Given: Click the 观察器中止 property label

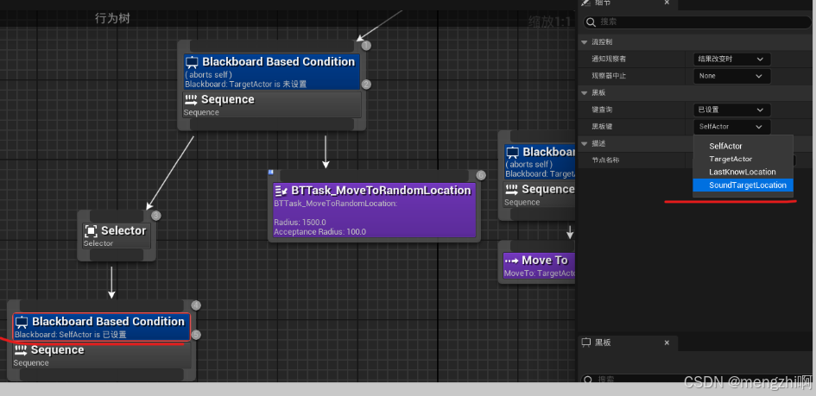Looking at the screenshot, I should coord(609,76).
